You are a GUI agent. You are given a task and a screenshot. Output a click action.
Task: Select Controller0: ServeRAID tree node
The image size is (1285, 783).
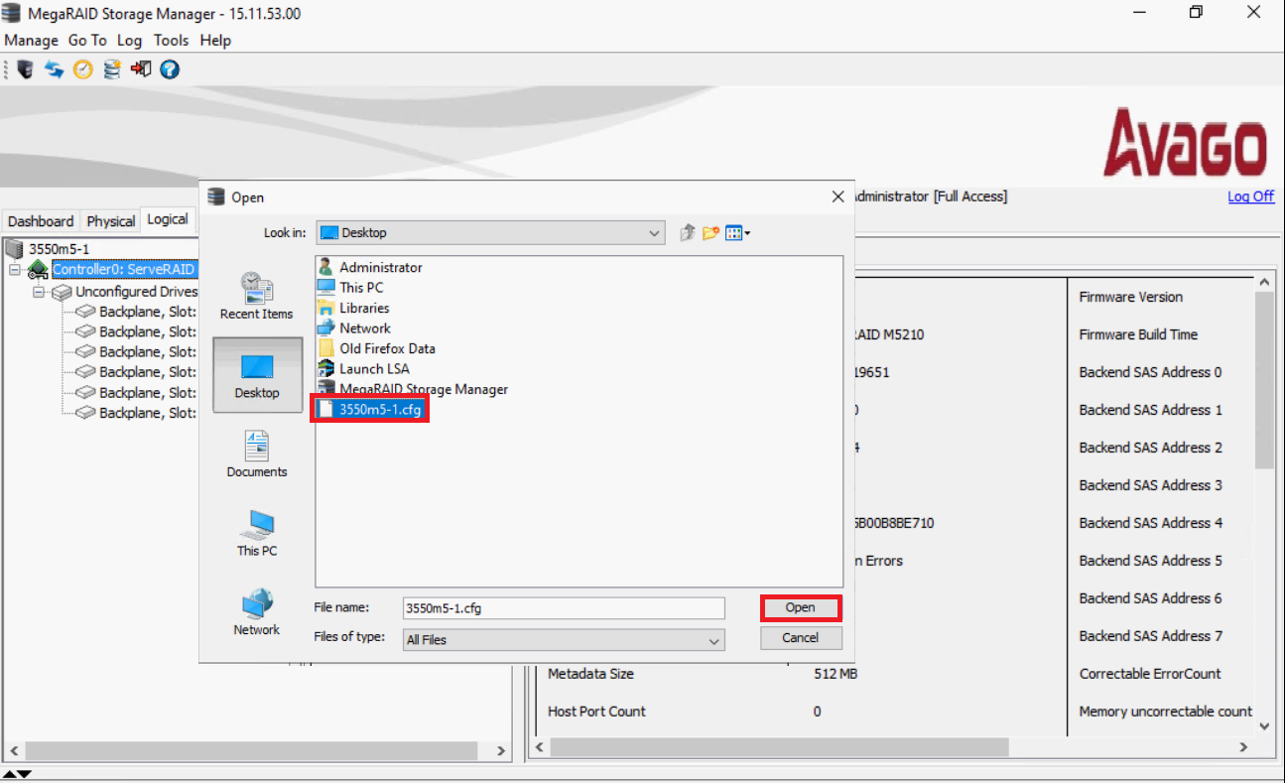click(124, 270)
